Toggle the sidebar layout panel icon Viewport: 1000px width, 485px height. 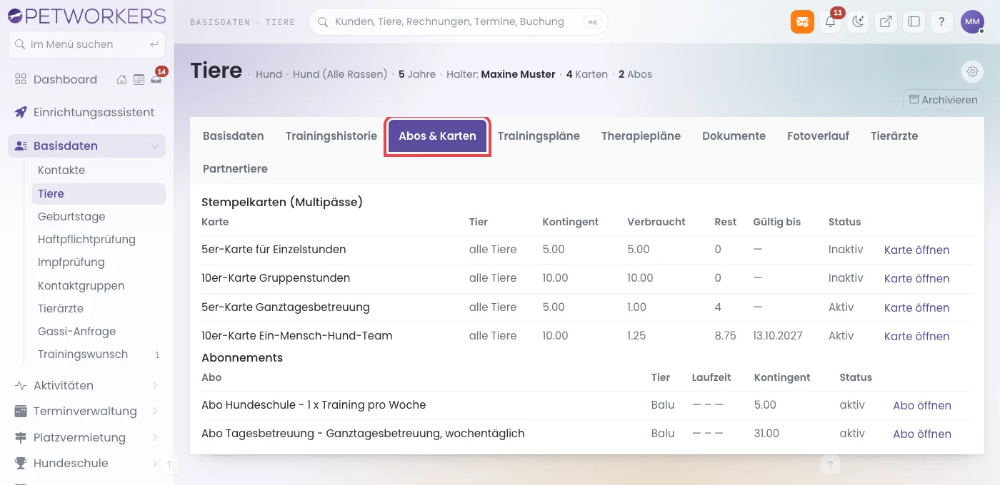(914, 21)
